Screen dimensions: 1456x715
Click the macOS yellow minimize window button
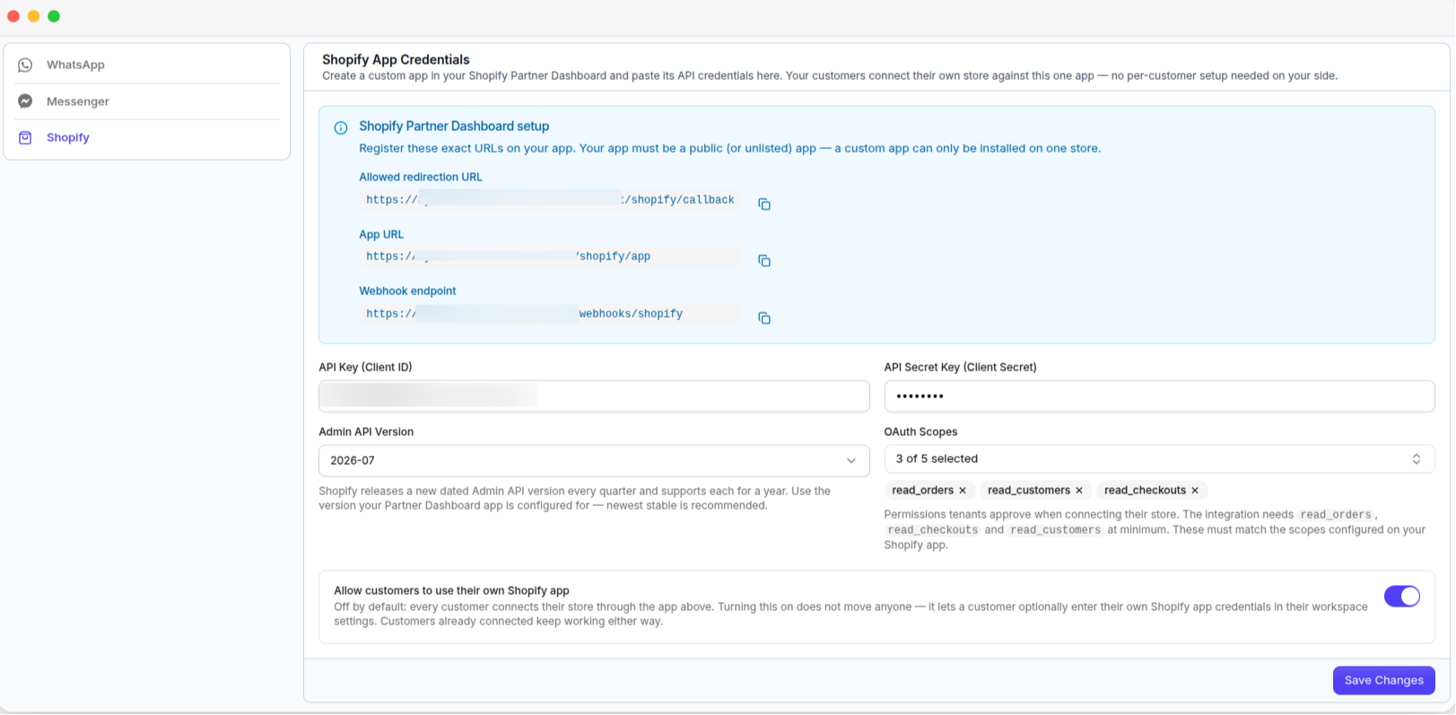[33, 16]
